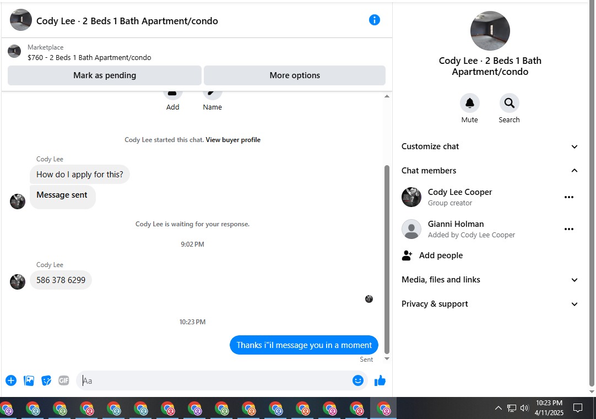Screen dimensions: 596x419
Task: Click Mark as pending button
Action: (105, 75)
